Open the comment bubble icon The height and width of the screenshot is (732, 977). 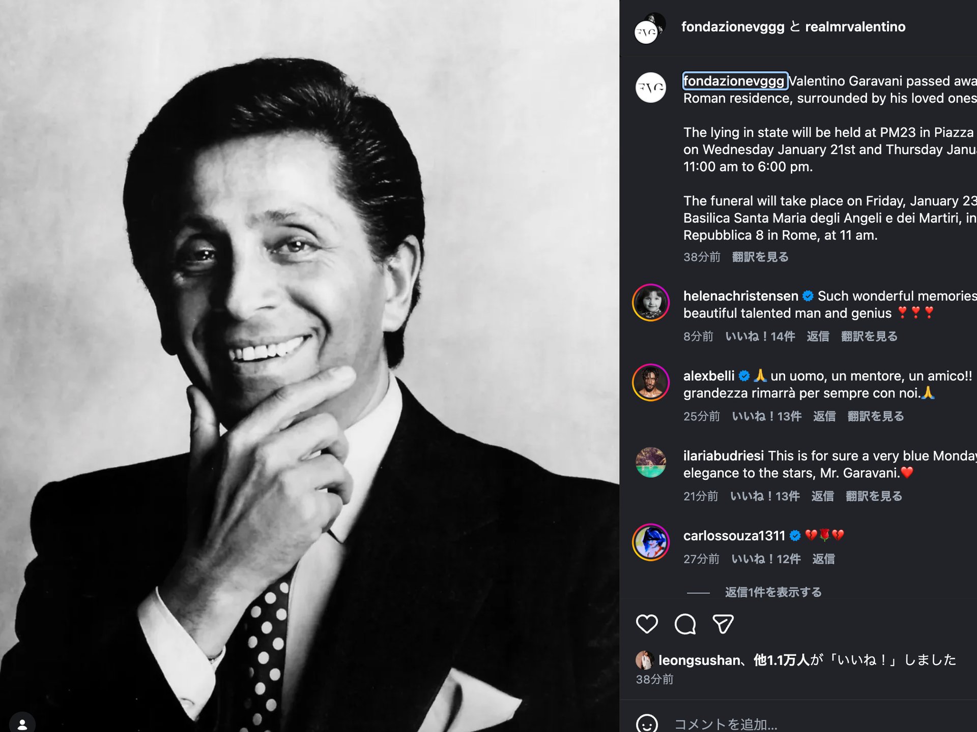685,624
